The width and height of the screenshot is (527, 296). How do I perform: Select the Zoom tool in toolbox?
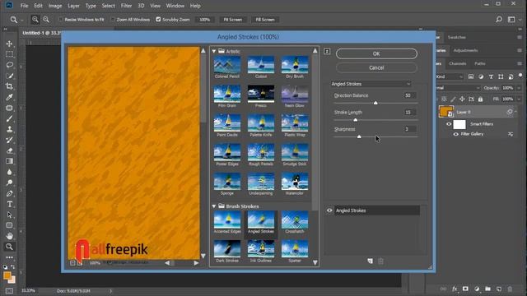9,247
